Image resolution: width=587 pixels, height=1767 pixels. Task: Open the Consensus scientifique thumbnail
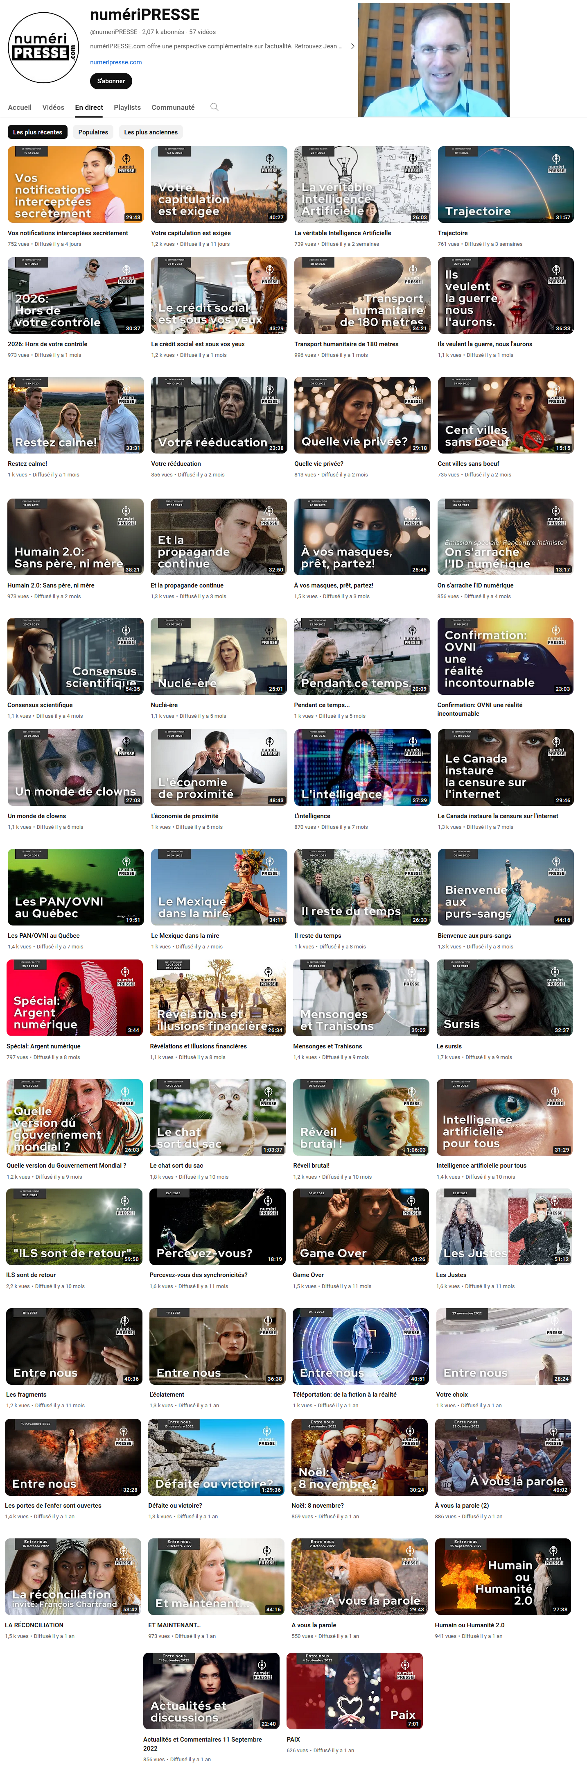[x=75, y=656]
